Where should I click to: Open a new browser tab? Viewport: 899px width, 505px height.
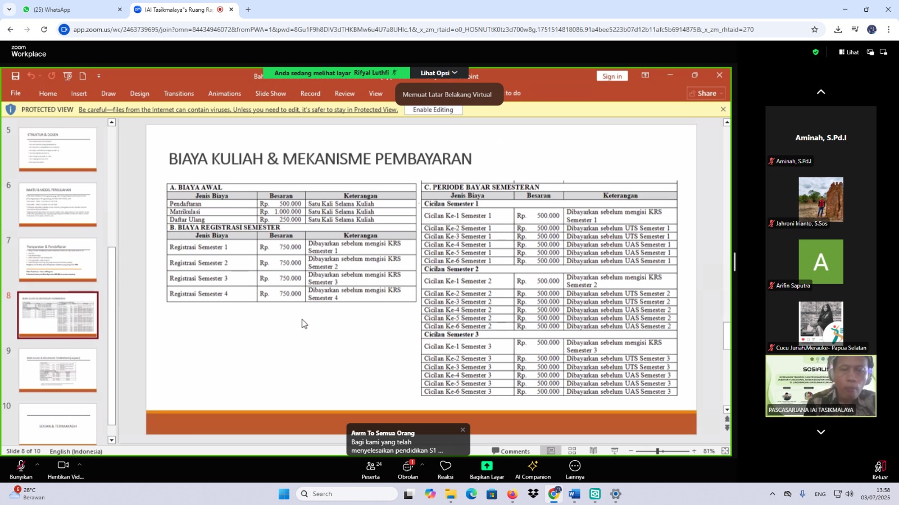[x=248, y=10]
